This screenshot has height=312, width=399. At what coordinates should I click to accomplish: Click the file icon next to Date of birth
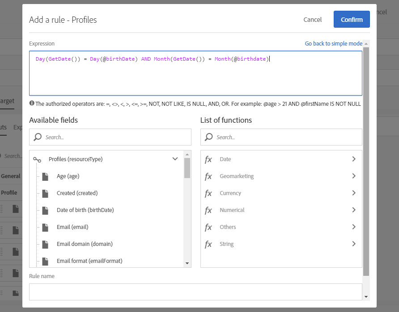(x=45, y=210)
